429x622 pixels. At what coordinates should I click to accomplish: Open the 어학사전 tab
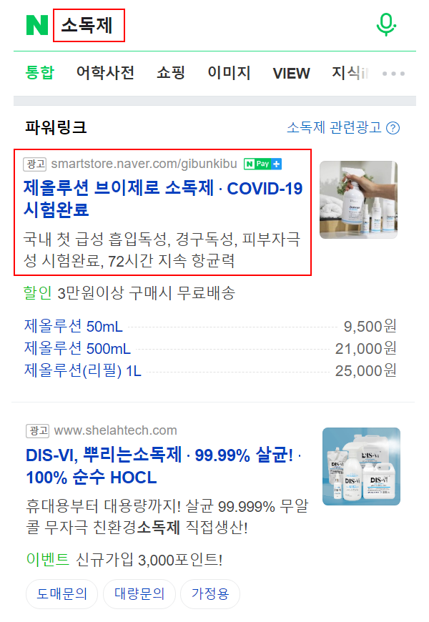pos(105,73)
